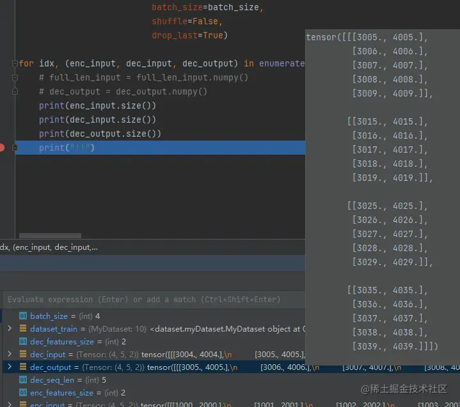Expand the dataset_train variable
The width and height of the screenshot is (460, 407).
coord(10,328)
